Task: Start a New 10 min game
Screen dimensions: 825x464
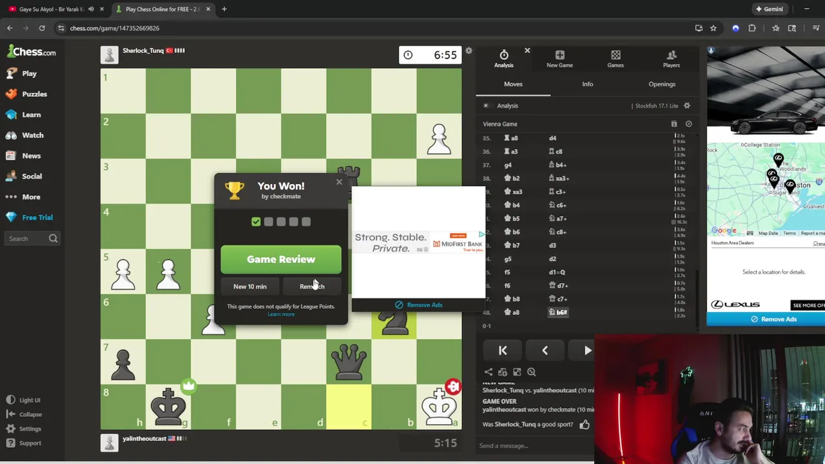Action: point(249,286)
